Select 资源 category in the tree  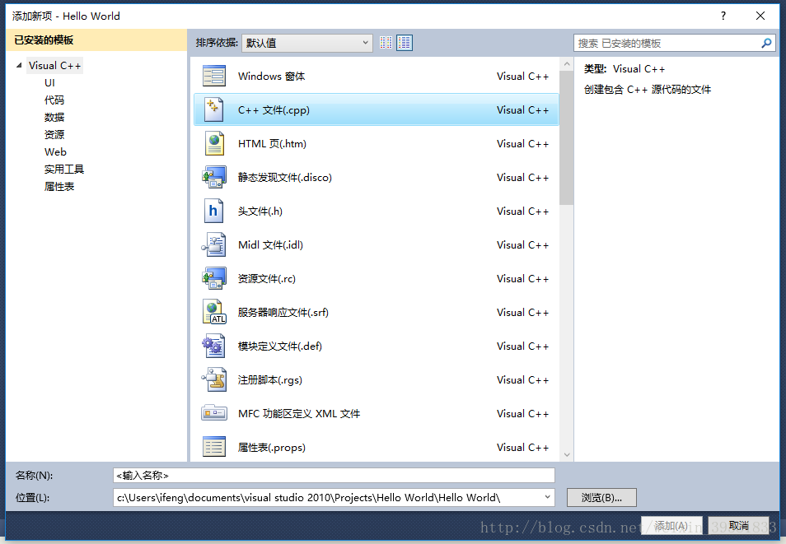point(54,135)
